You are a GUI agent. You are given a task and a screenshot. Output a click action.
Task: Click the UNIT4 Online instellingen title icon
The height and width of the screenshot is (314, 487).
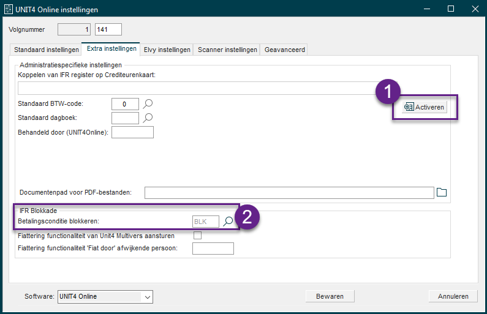tap(9, 9)
